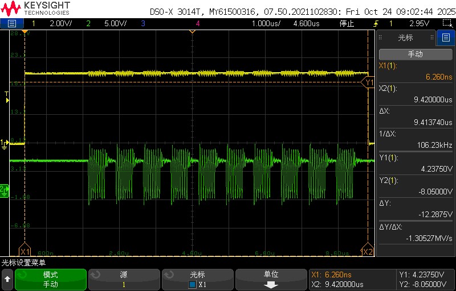Click the trigger level T marker
Screen dimensions: 456x291
pyautogui.click(x=6, y=94)
